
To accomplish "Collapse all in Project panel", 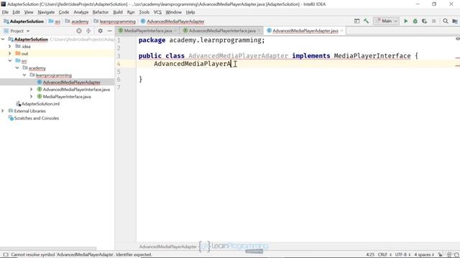I will click(x=88, y=31).
